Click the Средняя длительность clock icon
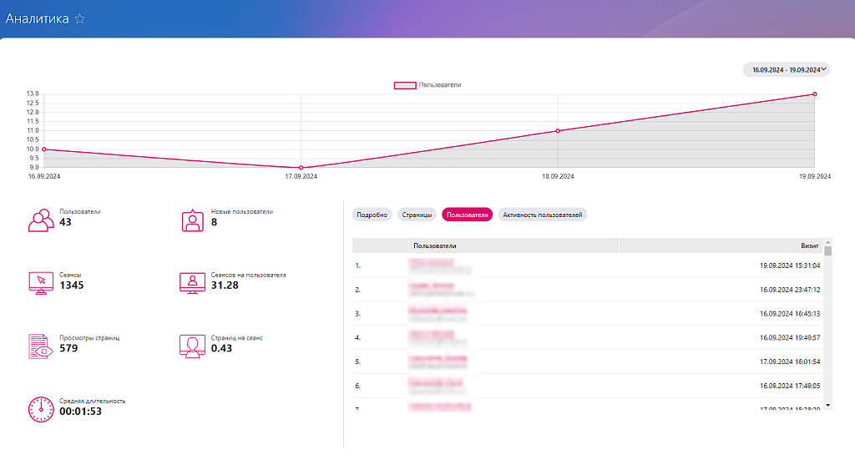The height and width of the screenshot is (455, 855). click(41, 408)
